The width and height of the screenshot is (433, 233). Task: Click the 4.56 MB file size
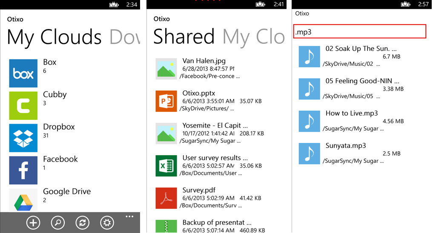pyautogui.click(x=393, y=121)
